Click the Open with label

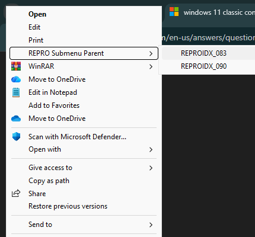coord(44,149)
